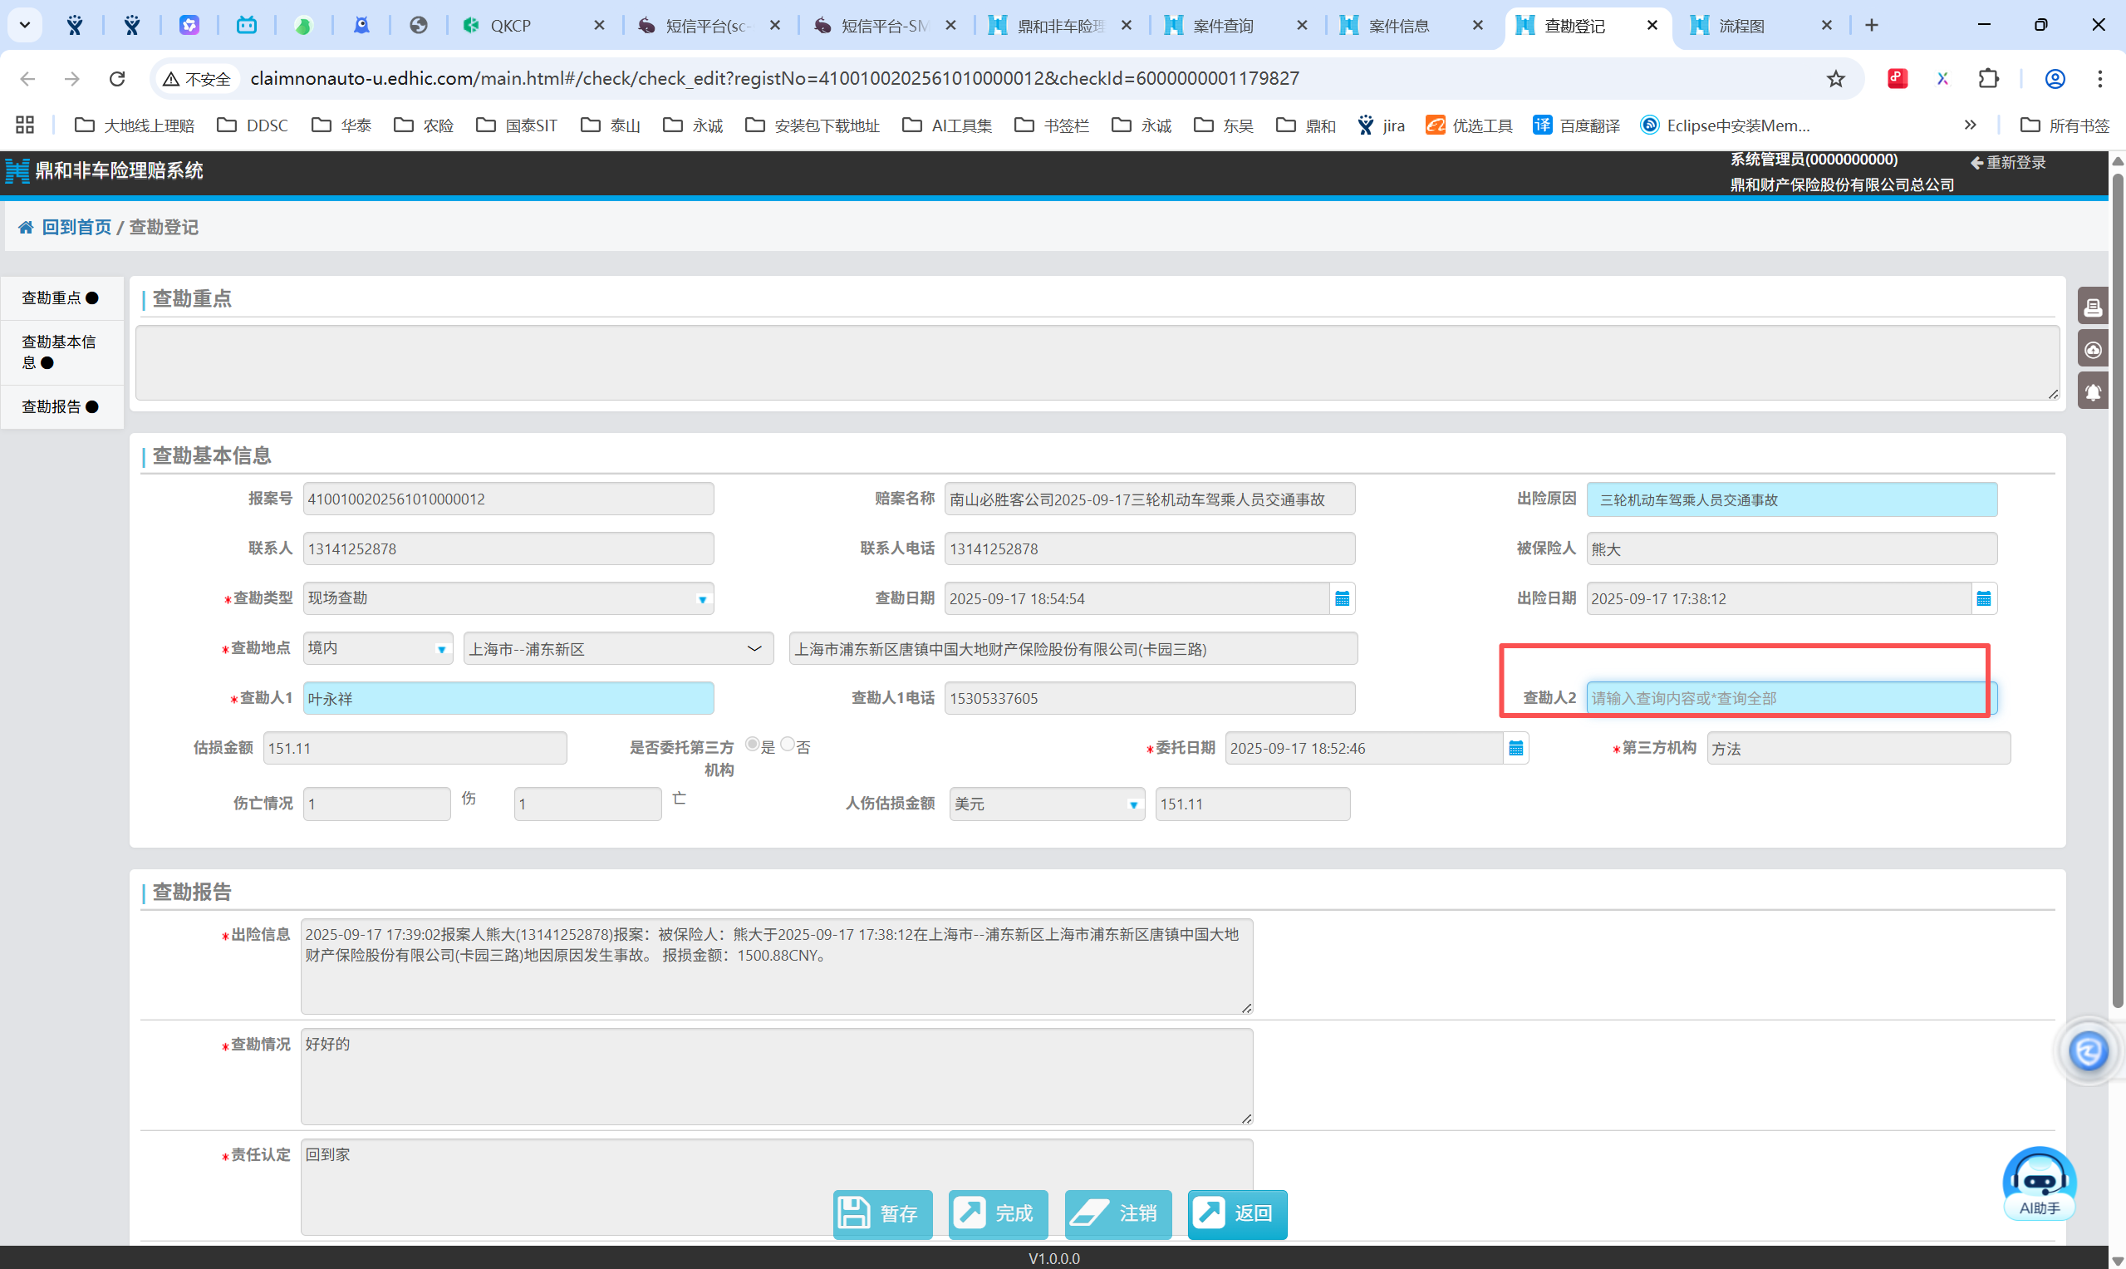Image resolution: width=2126 pixels, height=1269 pixels.
Task: Open the AI助手 robot assistant
Action: click(x=2039, y=1183)
